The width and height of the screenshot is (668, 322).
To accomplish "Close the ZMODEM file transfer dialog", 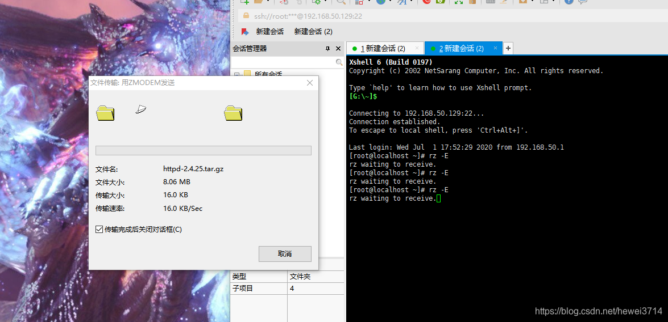I will click(310, 83).
